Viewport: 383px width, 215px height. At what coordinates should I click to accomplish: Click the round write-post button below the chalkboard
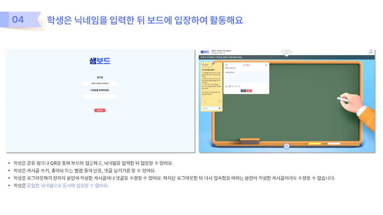tap(287, 146)
